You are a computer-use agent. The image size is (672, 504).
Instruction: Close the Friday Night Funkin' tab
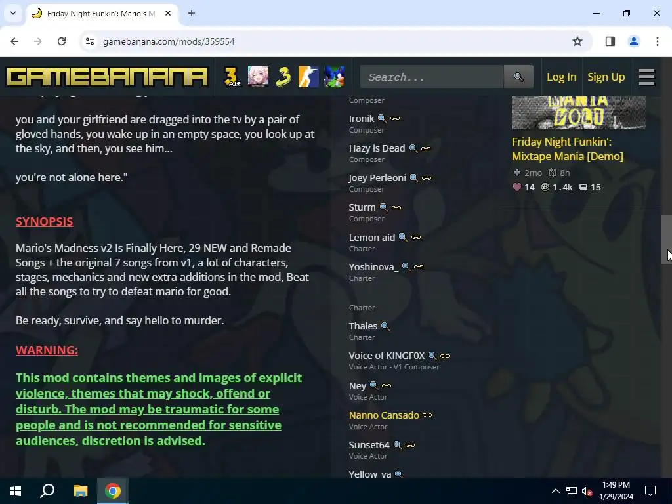click(168, 13)
